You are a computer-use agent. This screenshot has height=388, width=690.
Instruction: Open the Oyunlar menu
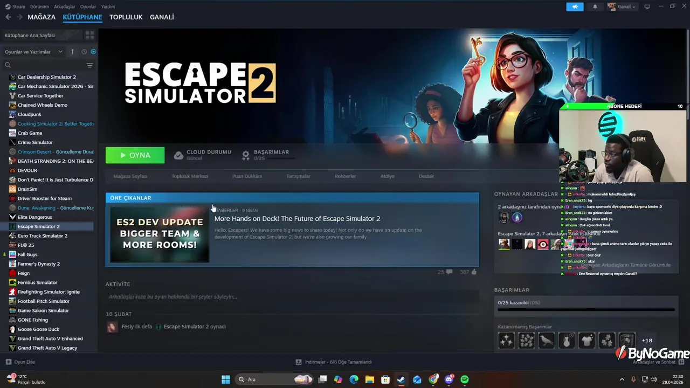[88, 6]
